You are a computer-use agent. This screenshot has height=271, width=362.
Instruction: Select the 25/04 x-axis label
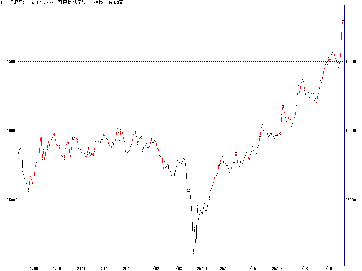pyautogui.click(x=203, y=268)
